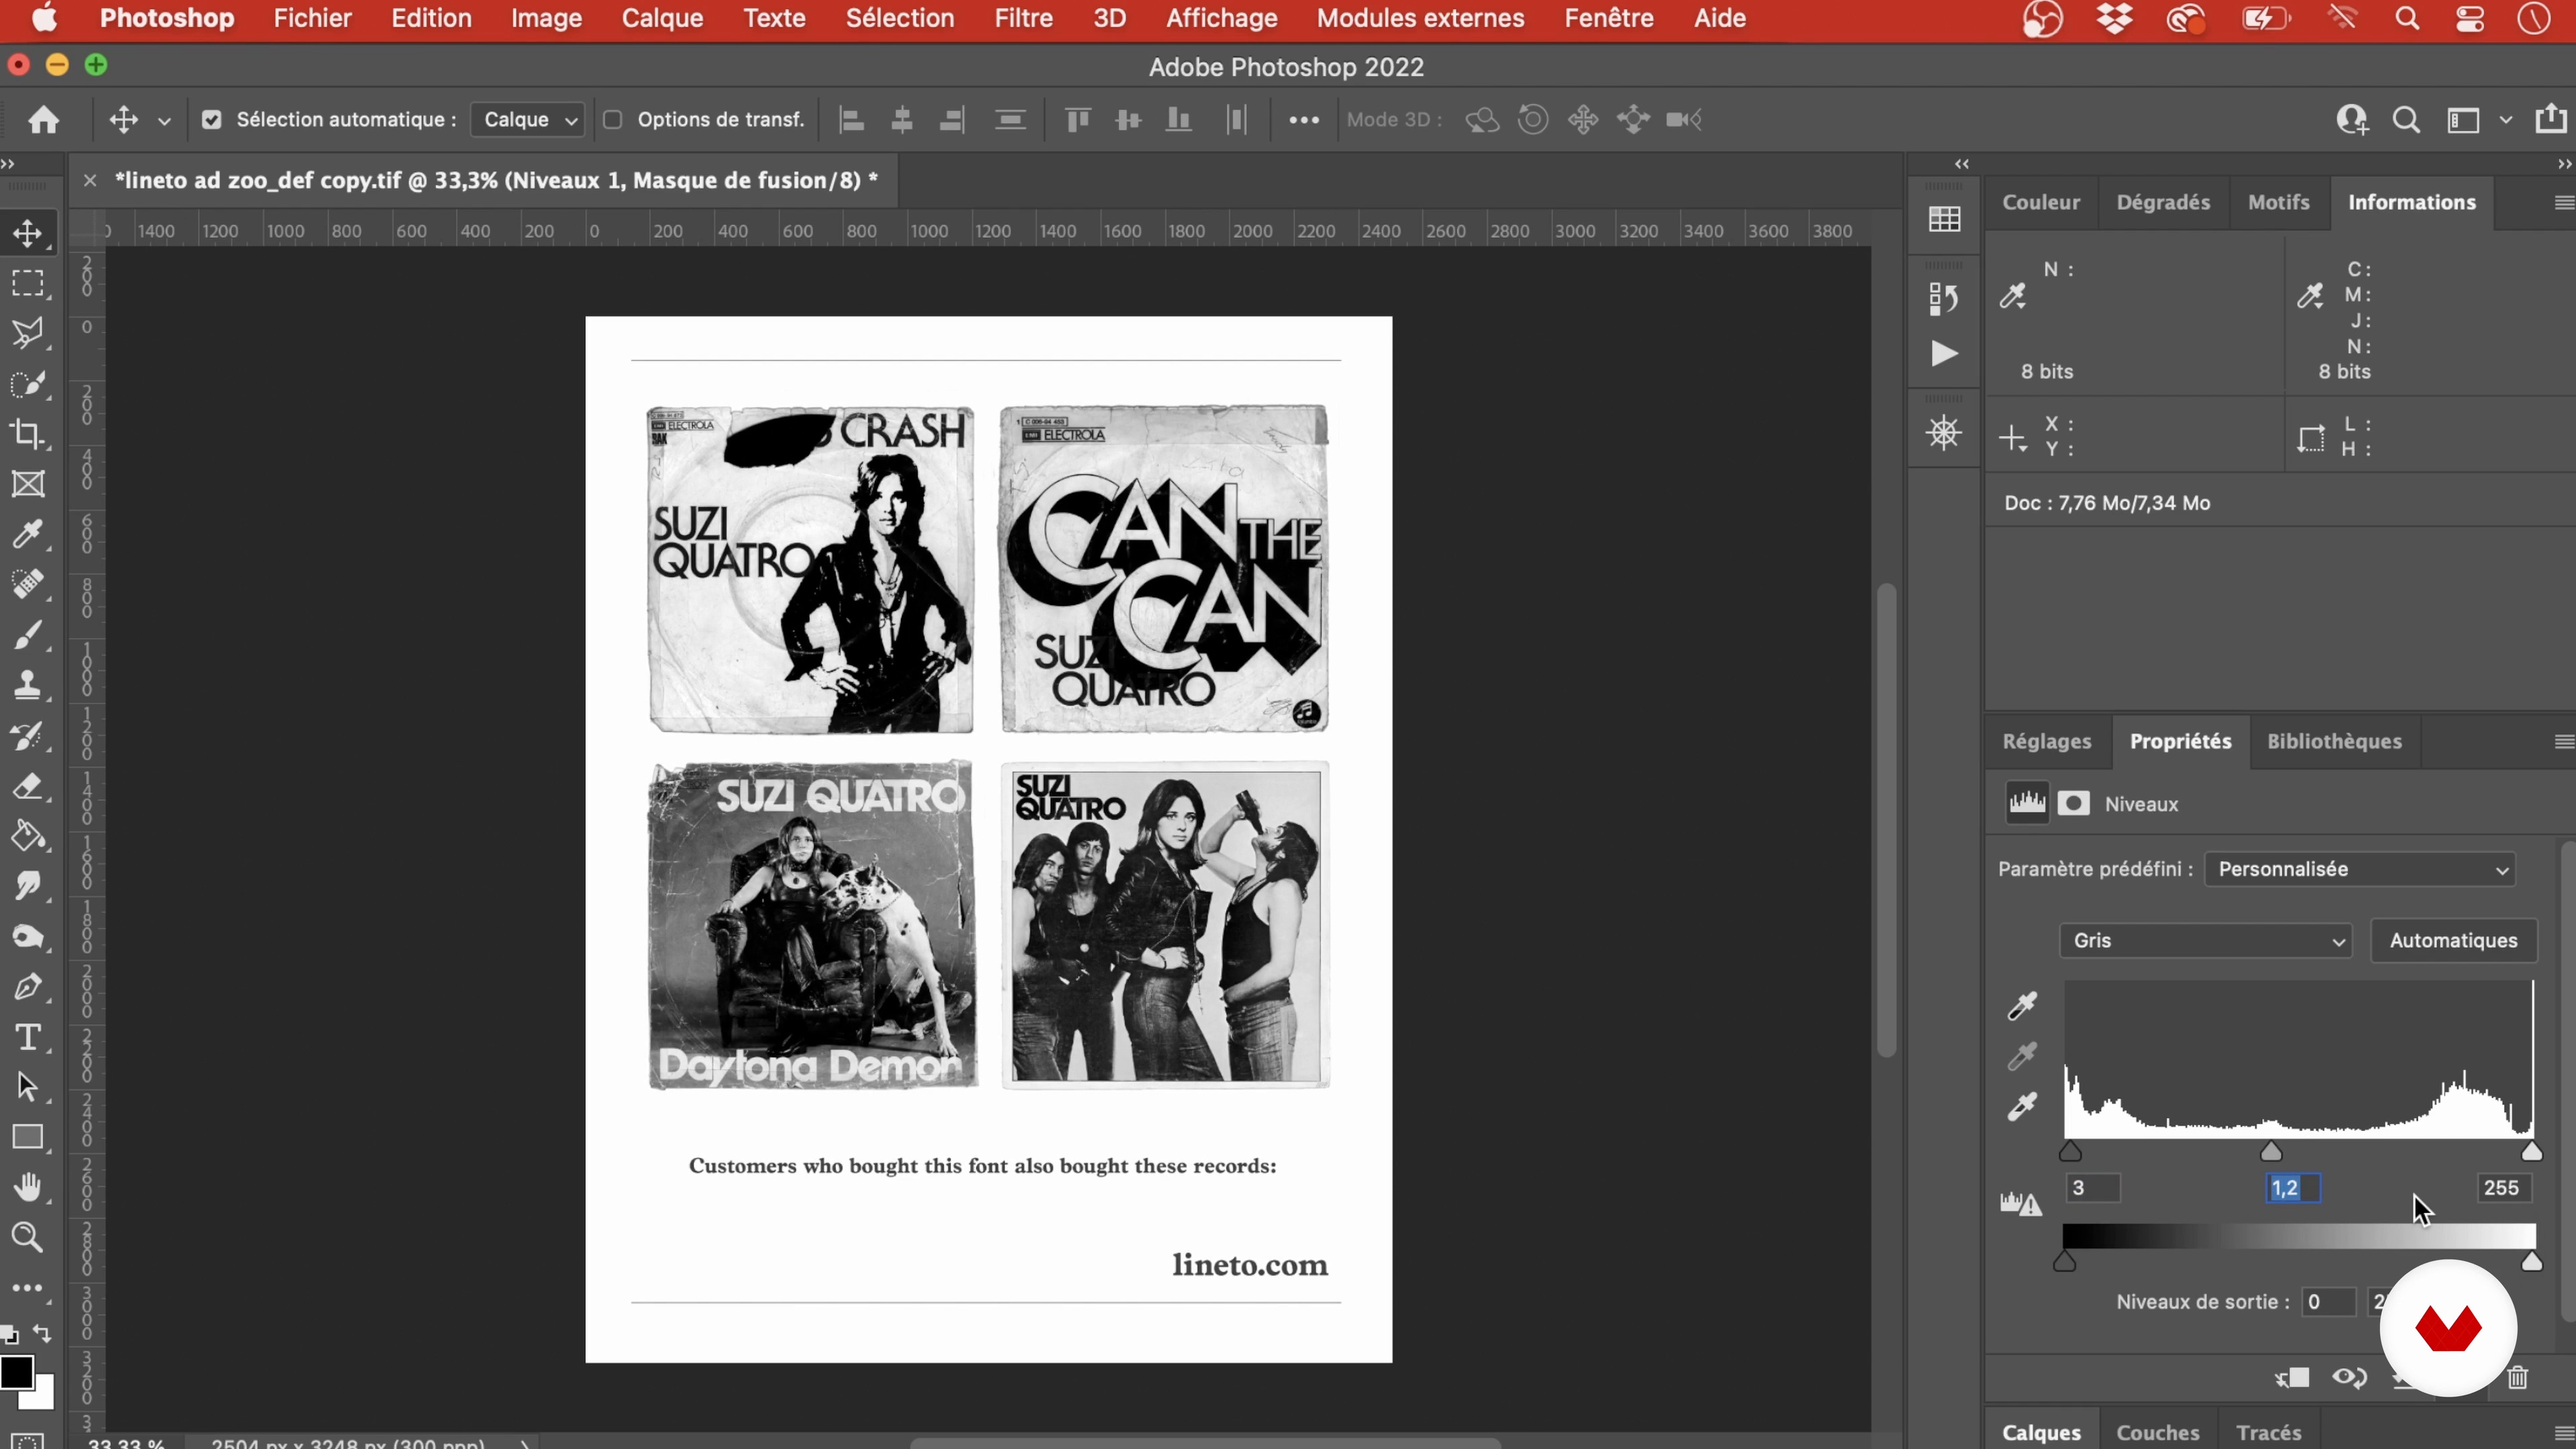Select the Rectangular Marquee tool
This screenshot has width=2576, height=1449.
pos(28,284)
